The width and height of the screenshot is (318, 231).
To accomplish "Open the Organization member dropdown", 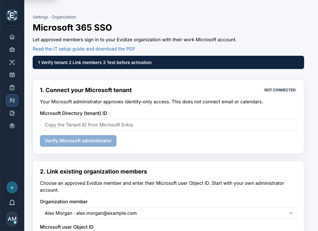I will pos(168,213).
